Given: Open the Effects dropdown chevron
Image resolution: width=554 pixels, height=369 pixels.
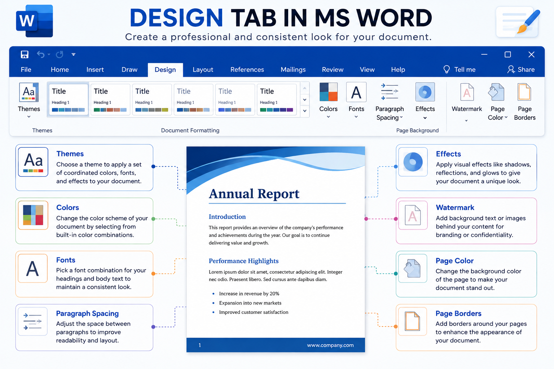Looking at the screenshot, I should 425,118.
